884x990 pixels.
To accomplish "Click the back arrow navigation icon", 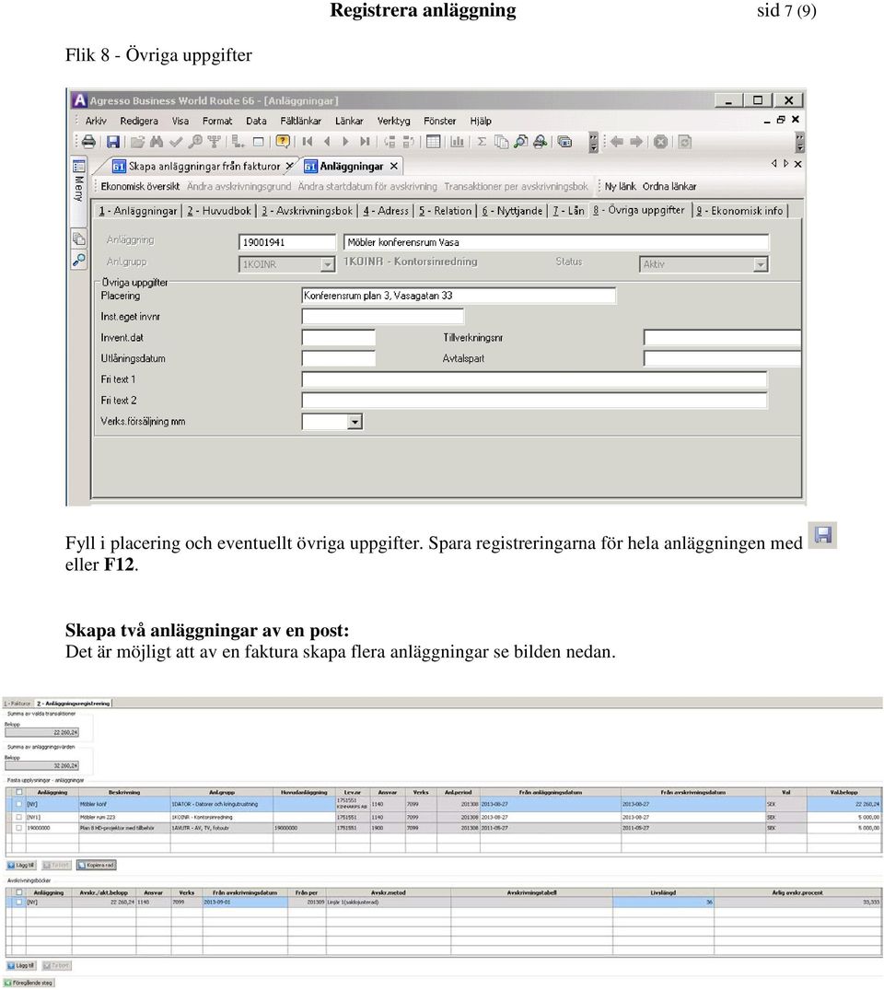I will 617,142.
